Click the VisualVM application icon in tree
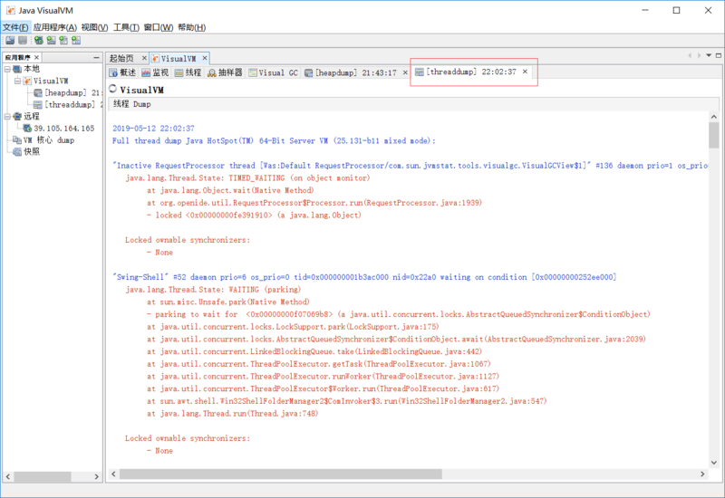The height and width of the screenshot is (498, 725). [x=27, y=81]
